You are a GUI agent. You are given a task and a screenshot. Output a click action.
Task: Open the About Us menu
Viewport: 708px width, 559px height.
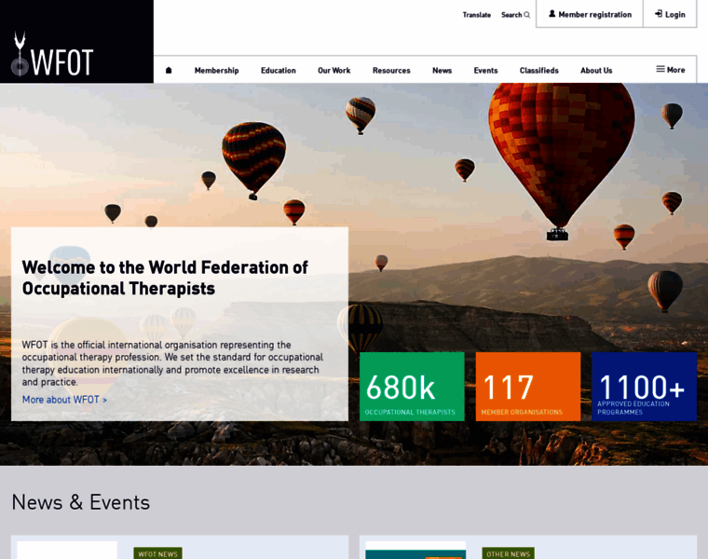(x=596, y=71)
